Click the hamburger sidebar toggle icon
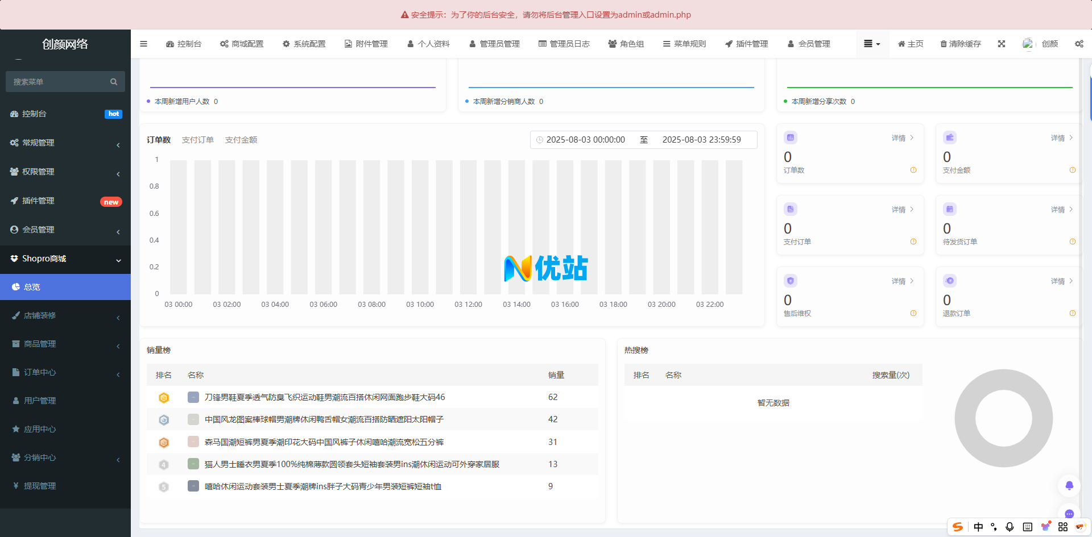The width and height of the screenshot is (1092, 537). click(143, 44)
